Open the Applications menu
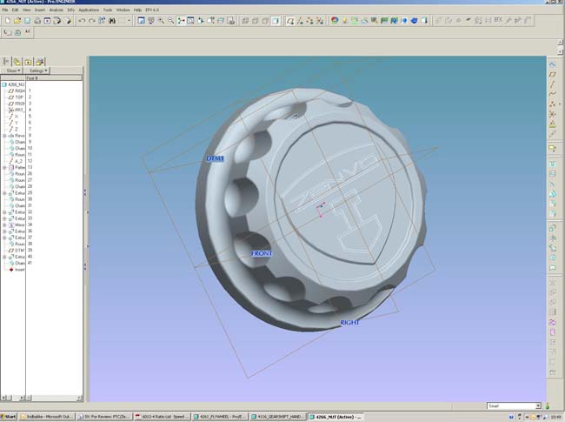Screen dimensions: 565x422 pos(89,10)
